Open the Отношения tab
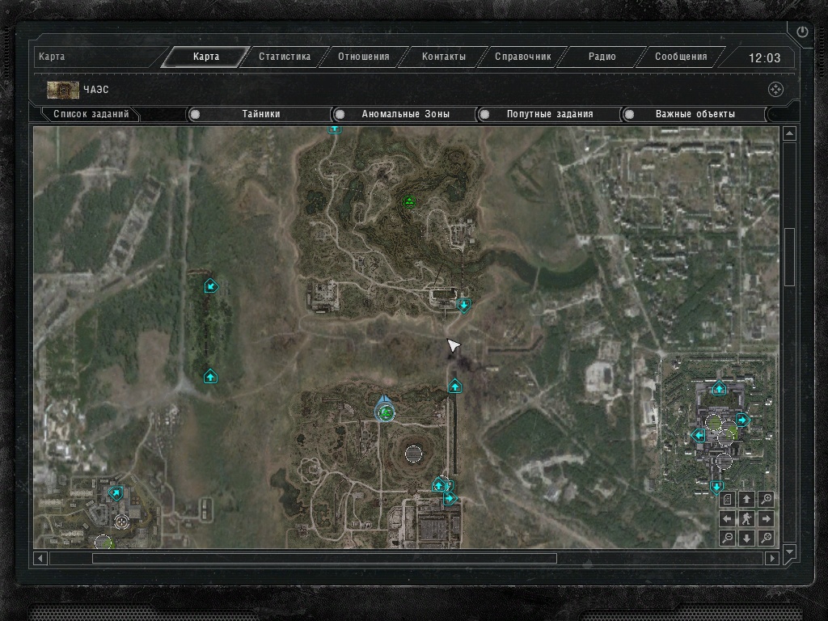Image resolution: width=828 pixels, height=621 pixels. click(x=364, y=57)
